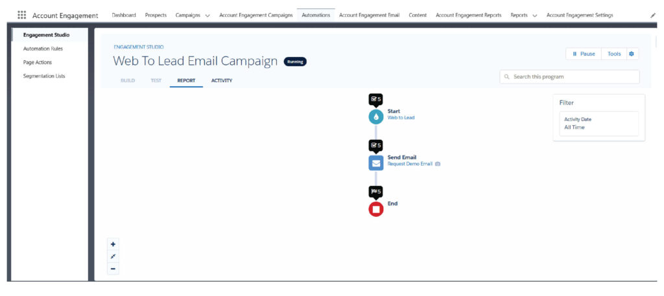Screen dimensions: 664x296
Task: Go to the Content tab
Action: point(418,16)
